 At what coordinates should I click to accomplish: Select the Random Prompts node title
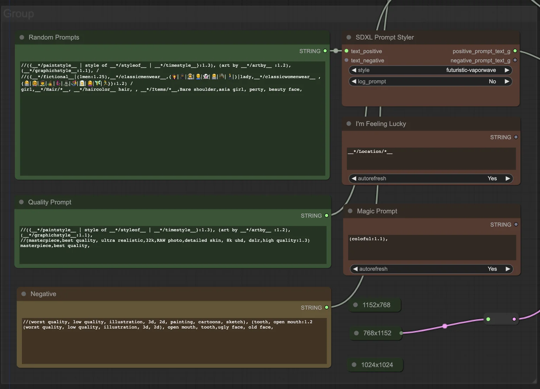[x=54, y=37]
